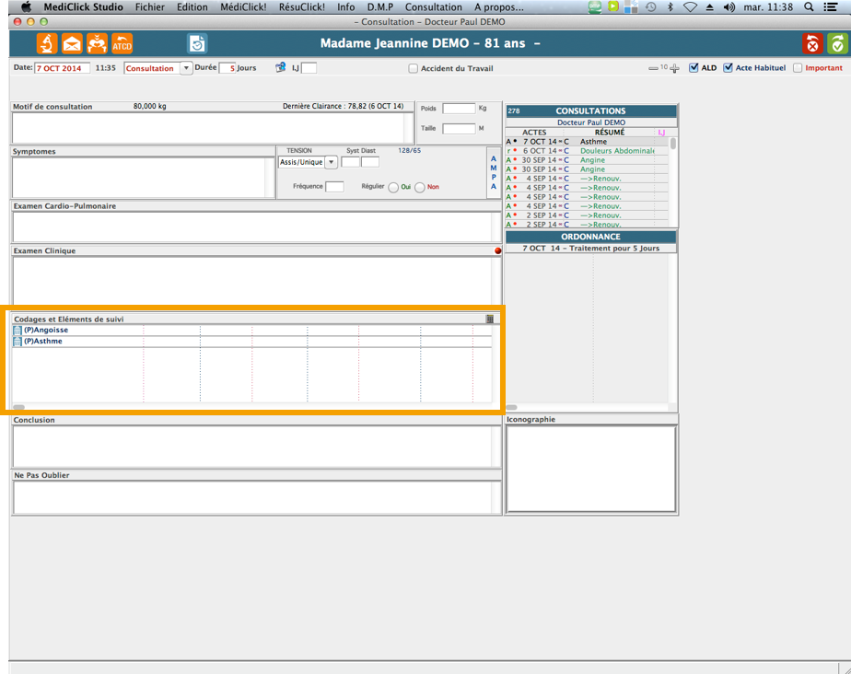The height and width of the screenshot is (674, 851).
Task: Cancel consultation with red X icon
Action: [x=811, y=43]
